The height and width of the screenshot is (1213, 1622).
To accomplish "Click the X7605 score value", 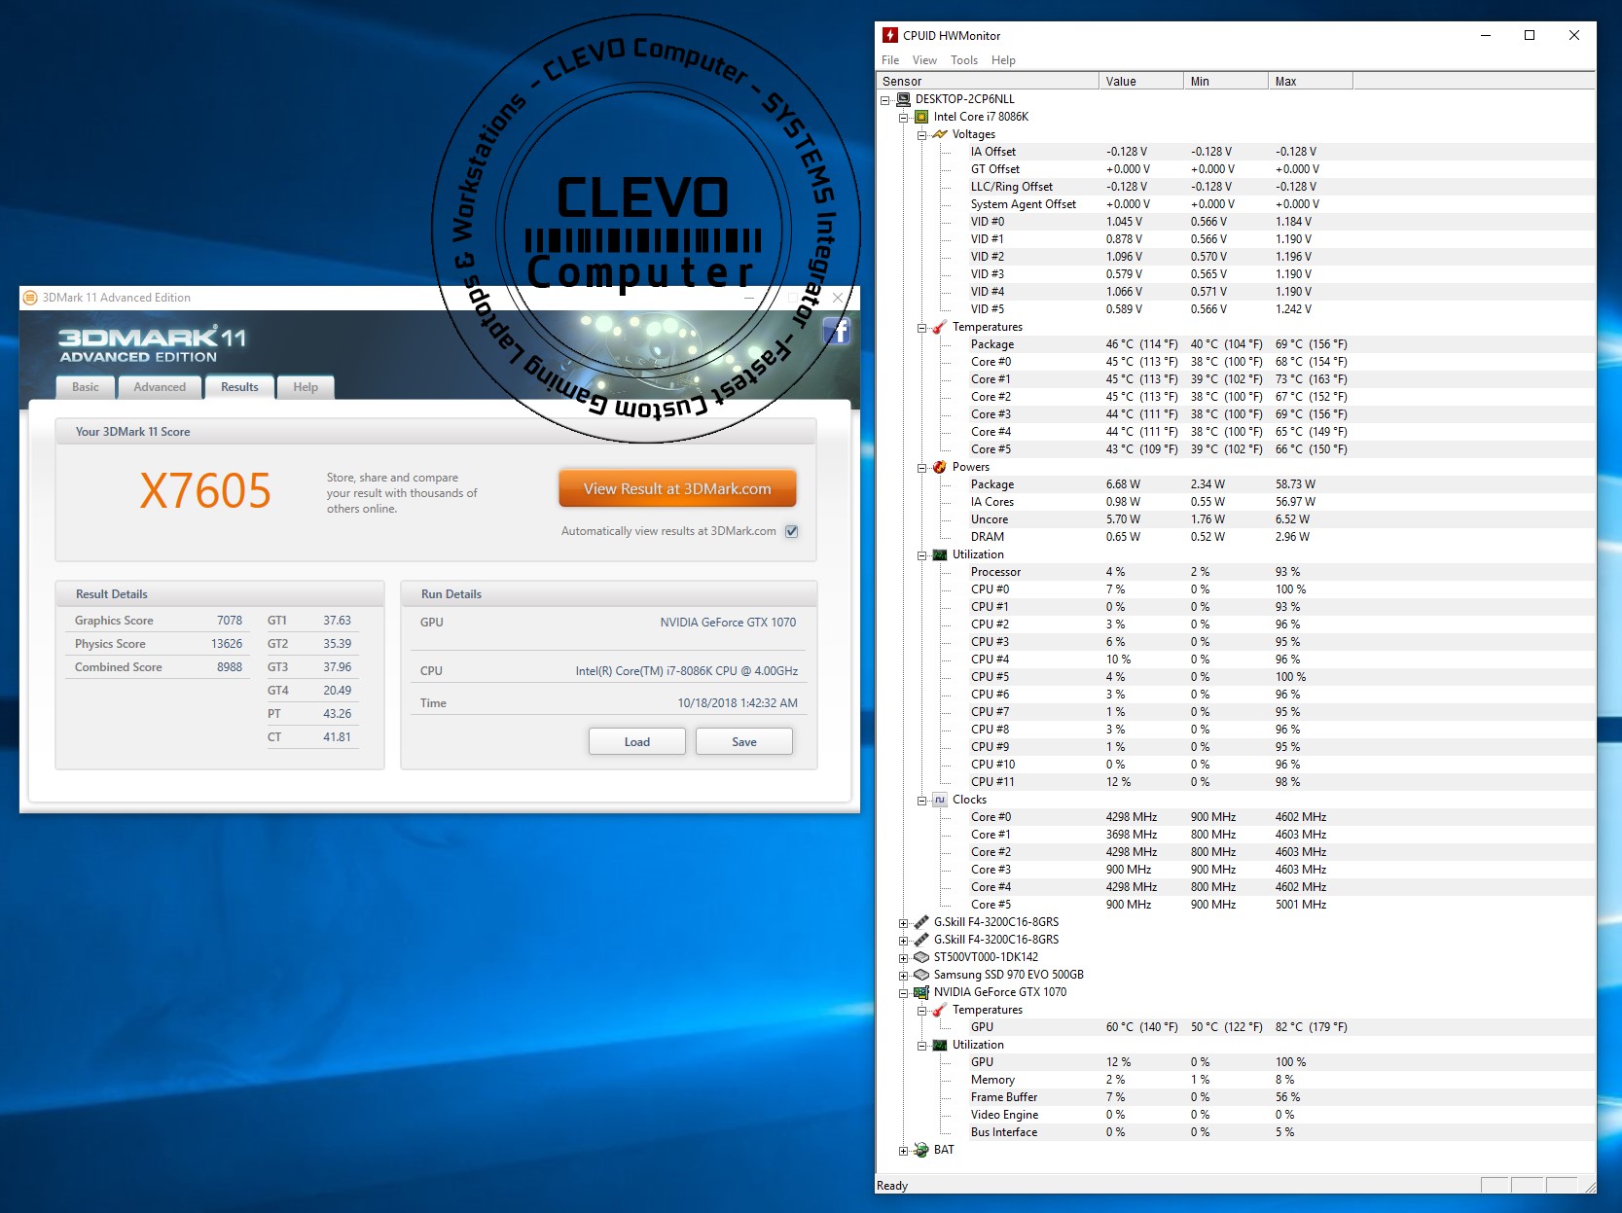I will [x=205, y=490].
